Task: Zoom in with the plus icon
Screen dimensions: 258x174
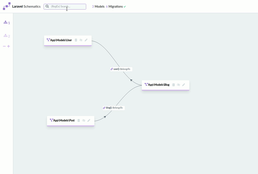Action: (x=9, y=46)
